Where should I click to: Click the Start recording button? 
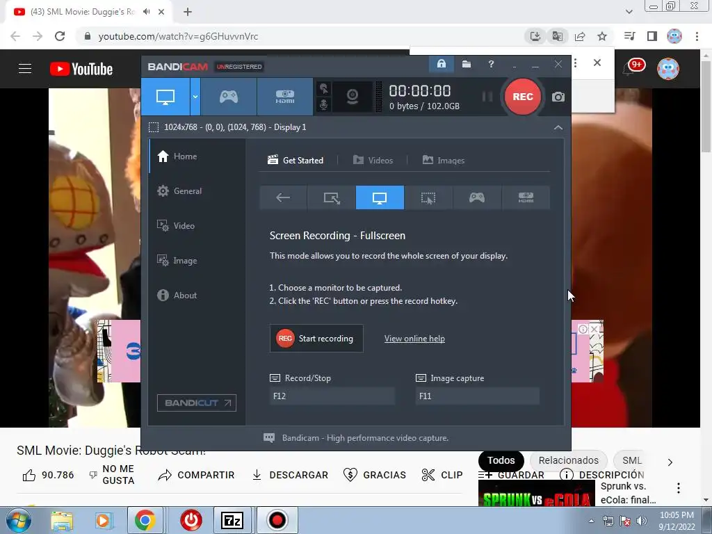click(x=316, y=339)
